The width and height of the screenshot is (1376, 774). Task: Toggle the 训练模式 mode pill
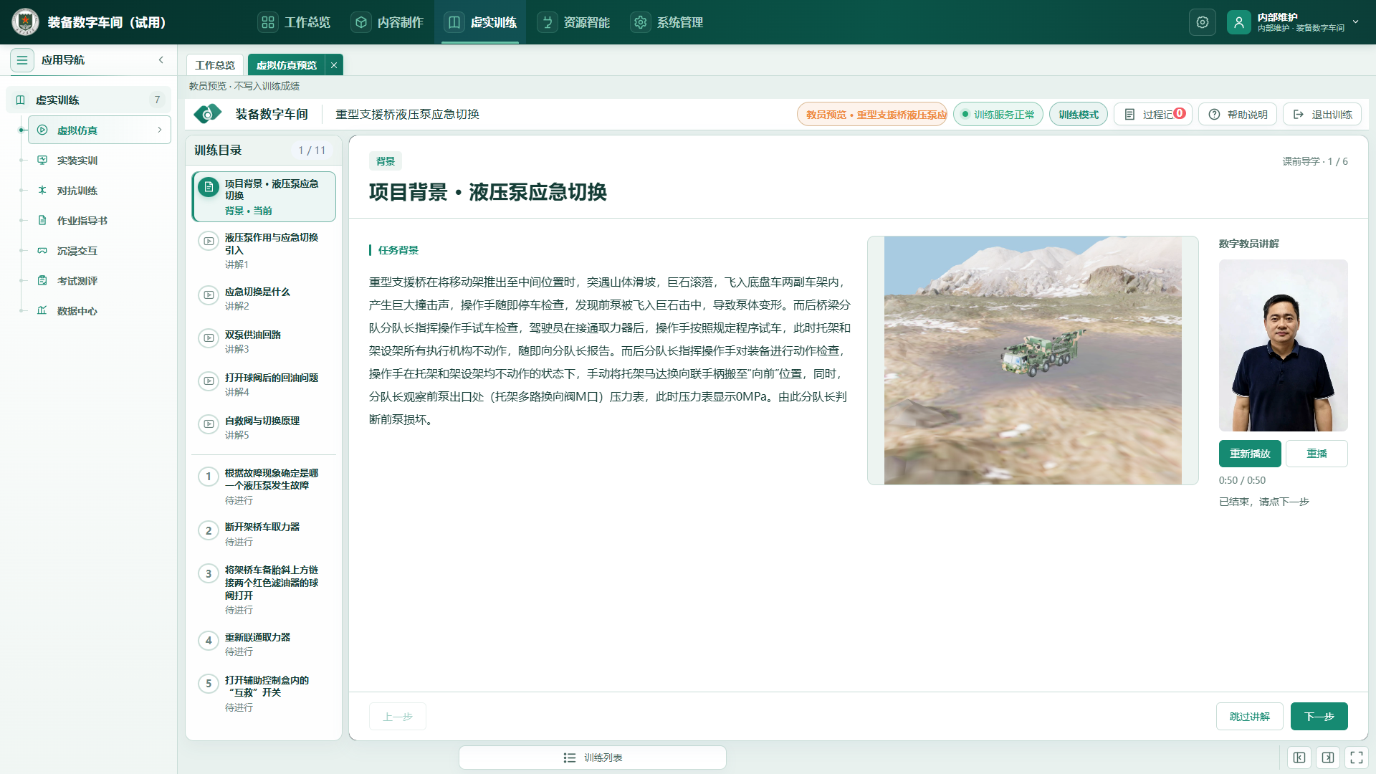coord(1079,115)
